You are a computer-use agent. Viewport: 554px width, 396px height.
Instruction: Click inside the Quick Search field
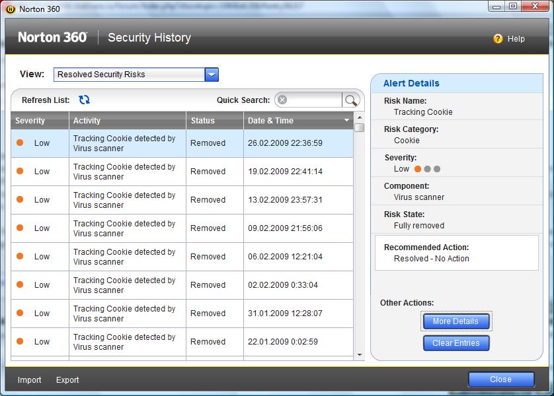[315, 100]
